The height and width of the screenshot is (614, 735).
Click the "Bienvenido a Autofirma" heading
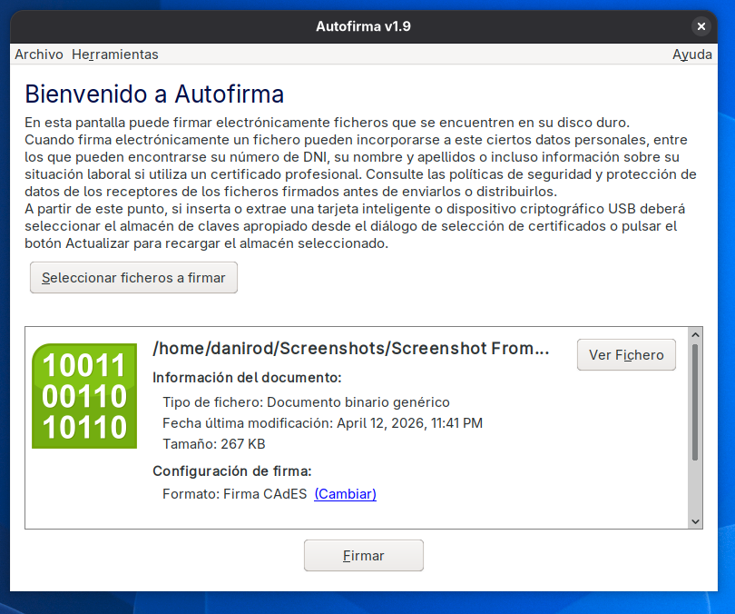tap(154, 94)
